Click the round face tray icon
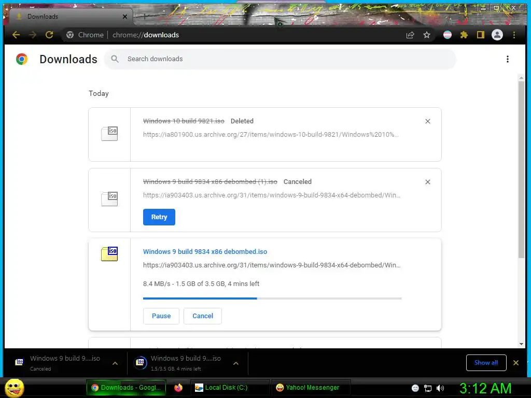The height and width of the screenshot is (398, 531). pyautogui.click(x=415, y=388)
